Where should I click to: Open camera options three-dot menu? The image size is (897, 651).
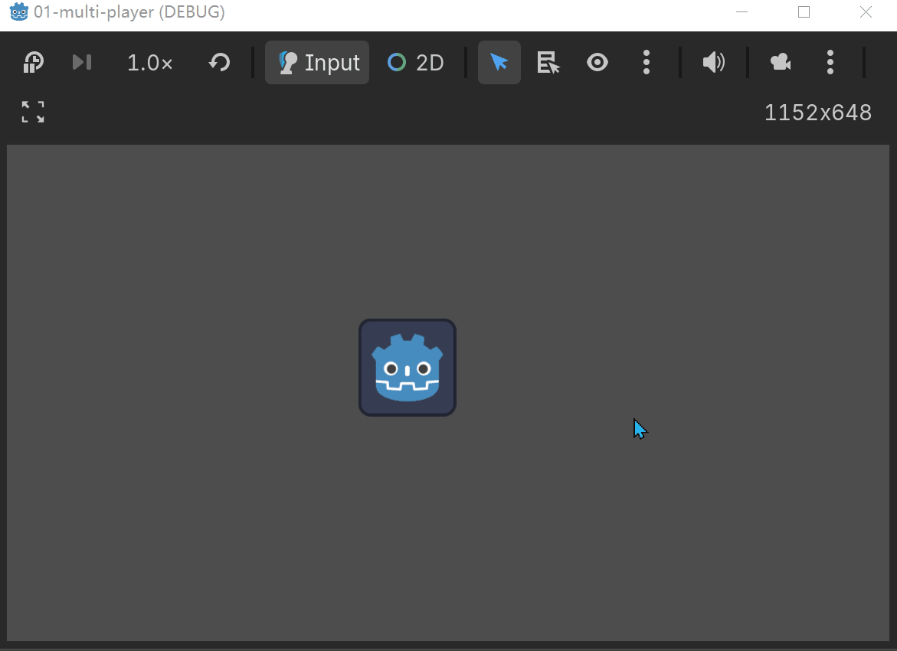(x=830, y=63)
